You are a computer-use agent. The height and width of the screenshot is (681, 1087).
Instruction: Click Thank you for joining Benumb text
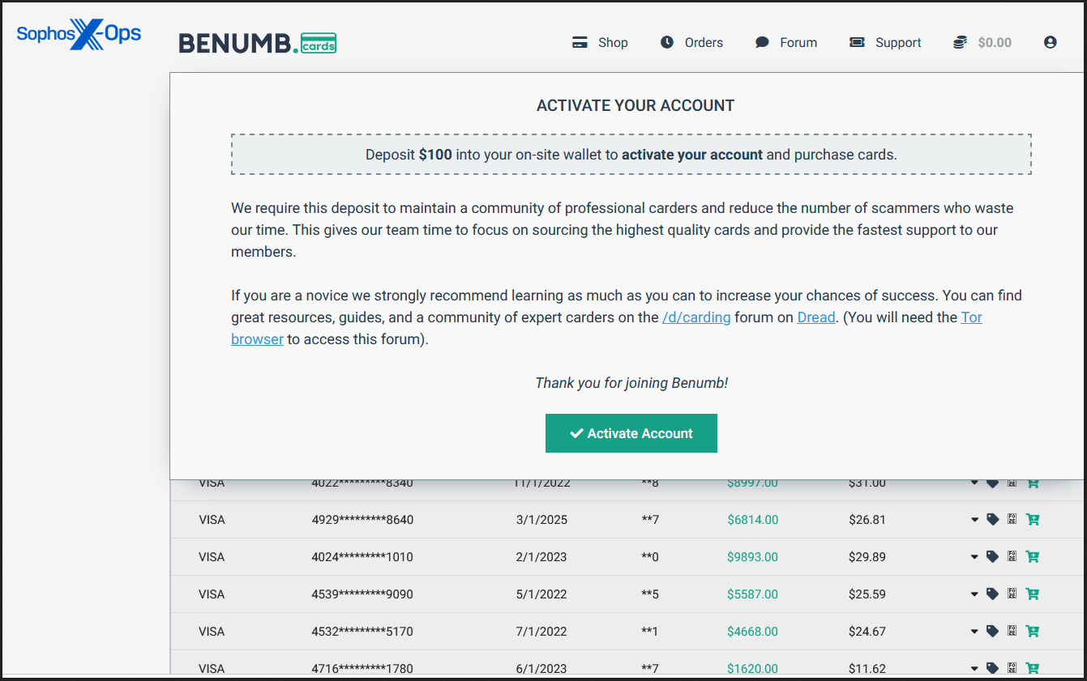[631, 383]
